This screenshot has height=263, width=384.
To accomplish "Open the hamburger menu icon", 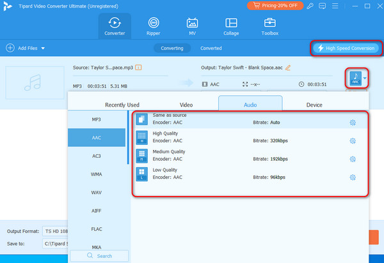I will point(335,6).
